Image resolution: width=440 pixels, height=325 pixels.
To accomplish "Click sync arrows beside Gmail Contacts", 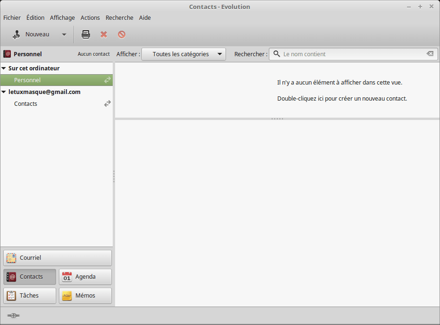I will coord(108,103).
